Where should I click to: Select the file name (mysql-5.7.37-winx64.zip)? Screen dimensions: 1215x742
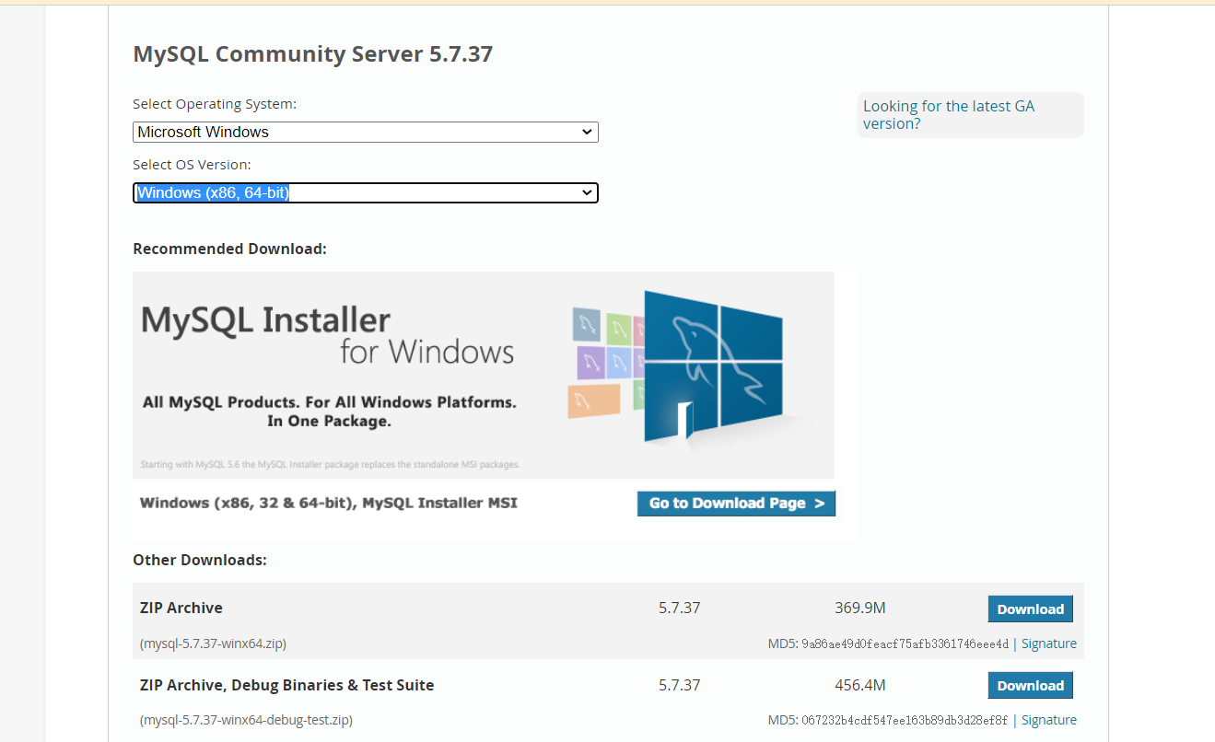pos(213,644)
